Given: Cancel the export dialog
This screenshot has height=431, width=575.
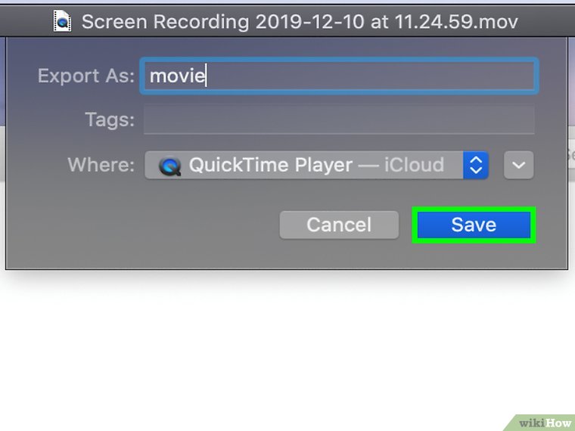Looking at the screenshot, I should point(339,225).
